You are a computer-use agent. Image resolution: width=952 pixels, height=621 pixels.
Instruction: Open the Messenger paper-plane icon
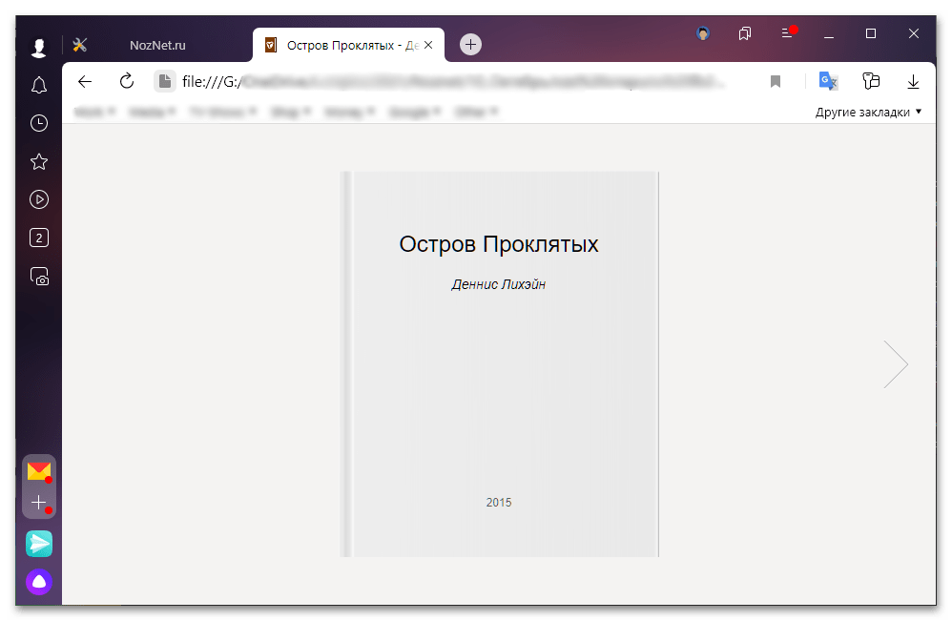(39, 544)
